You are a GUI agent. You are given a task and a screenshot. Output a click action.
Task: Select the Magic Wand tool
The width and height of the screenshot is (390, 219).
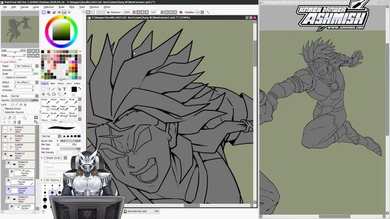coord(54,89)
